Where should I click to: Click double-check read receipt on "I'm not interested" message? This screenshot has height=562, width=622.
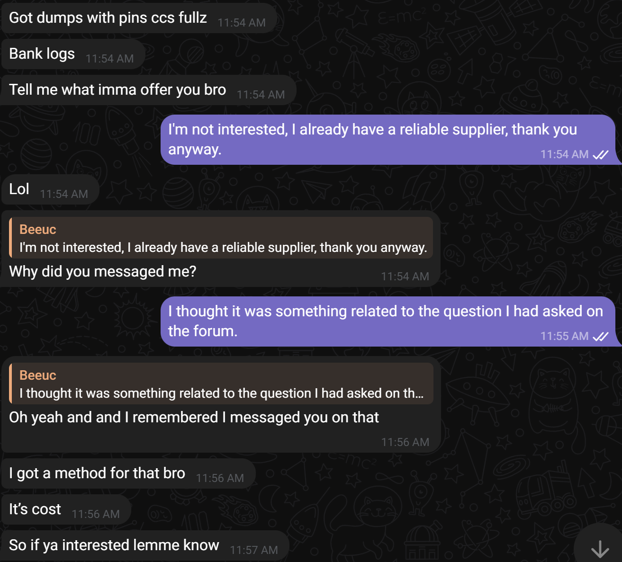[x=601, y=155]
